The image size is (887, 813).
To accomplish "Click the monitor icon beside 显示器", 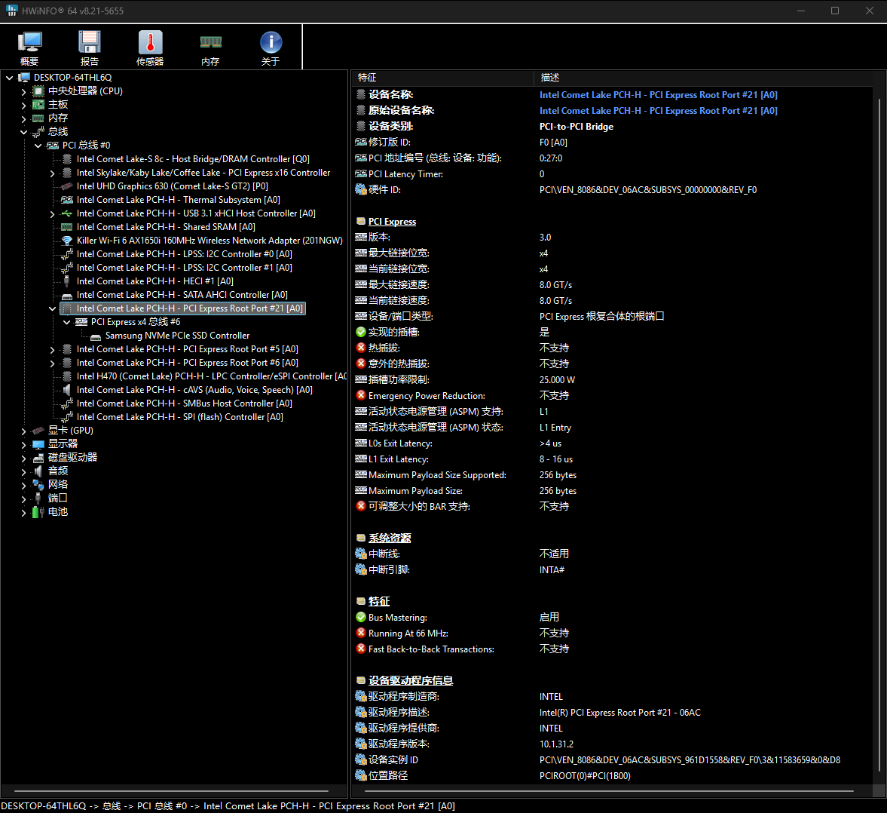I will [x=38, y=444].
